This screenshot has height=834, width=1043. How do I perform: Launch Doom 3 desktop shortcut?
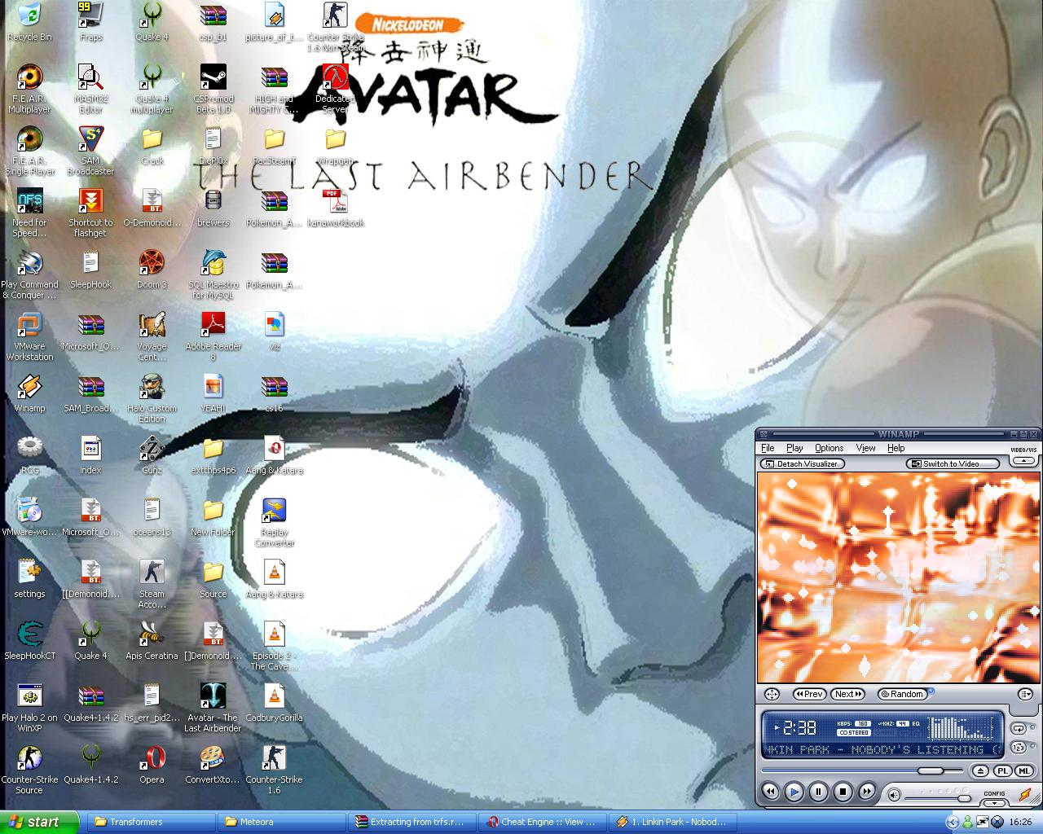(x=152, y=270)
